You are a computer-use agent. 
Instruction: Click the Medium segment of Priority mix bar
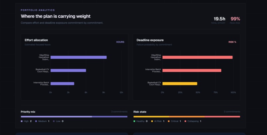110,117
